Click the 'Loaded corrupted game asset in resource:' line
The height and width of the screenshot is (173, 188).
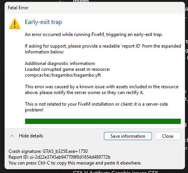click(x=67, y=69)
